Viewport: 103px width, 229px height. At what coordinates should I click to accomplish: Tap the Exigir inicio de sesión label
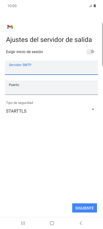[24, 52]
